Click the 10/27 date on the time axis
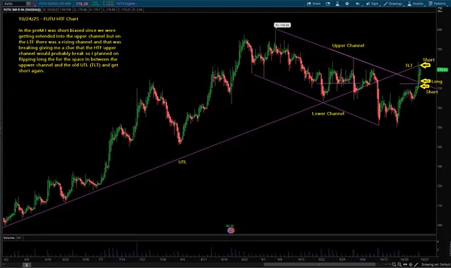This screenshot has width=451, height=268. point(424,259)
